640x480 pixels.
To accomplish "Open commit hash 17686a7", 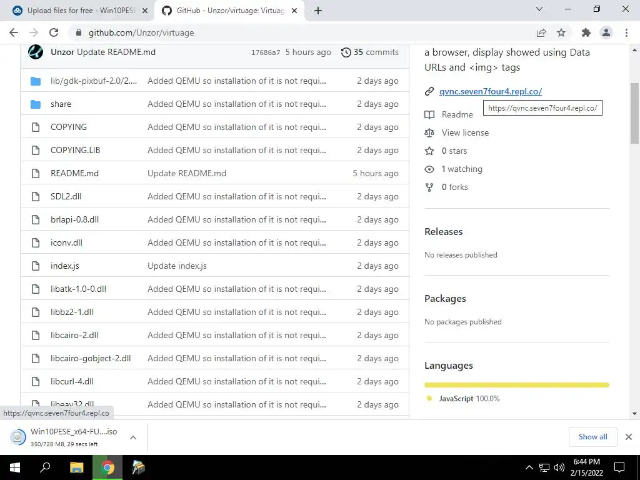I will pyautogui.click(x=265, y=52).
